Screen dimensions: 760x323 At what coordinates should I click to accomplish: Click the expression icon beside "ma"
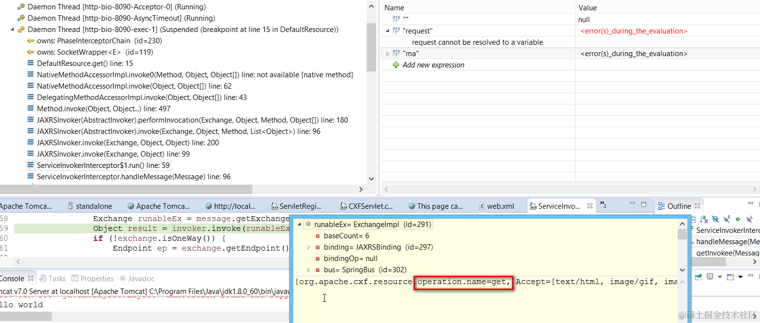click(396, 54)
